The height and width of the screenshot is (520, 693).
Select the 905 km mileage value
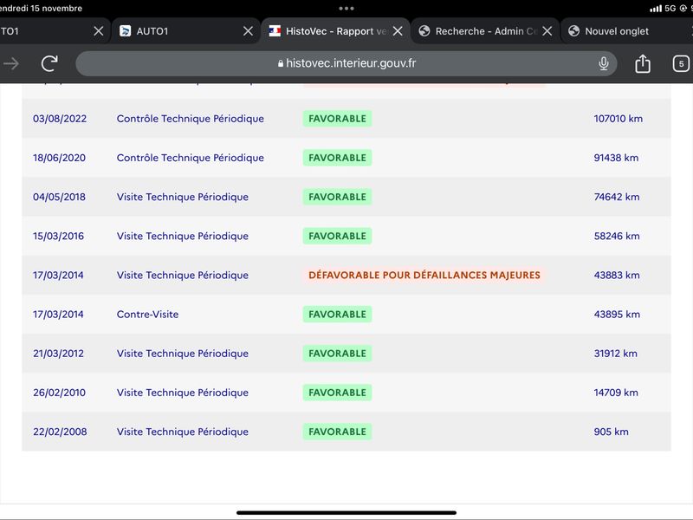click(x=611, y=432)
